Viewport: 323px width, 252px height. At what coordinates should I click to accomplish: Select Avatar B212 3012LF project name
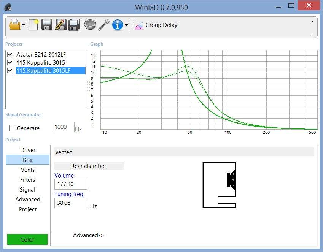tap(41, 55)
